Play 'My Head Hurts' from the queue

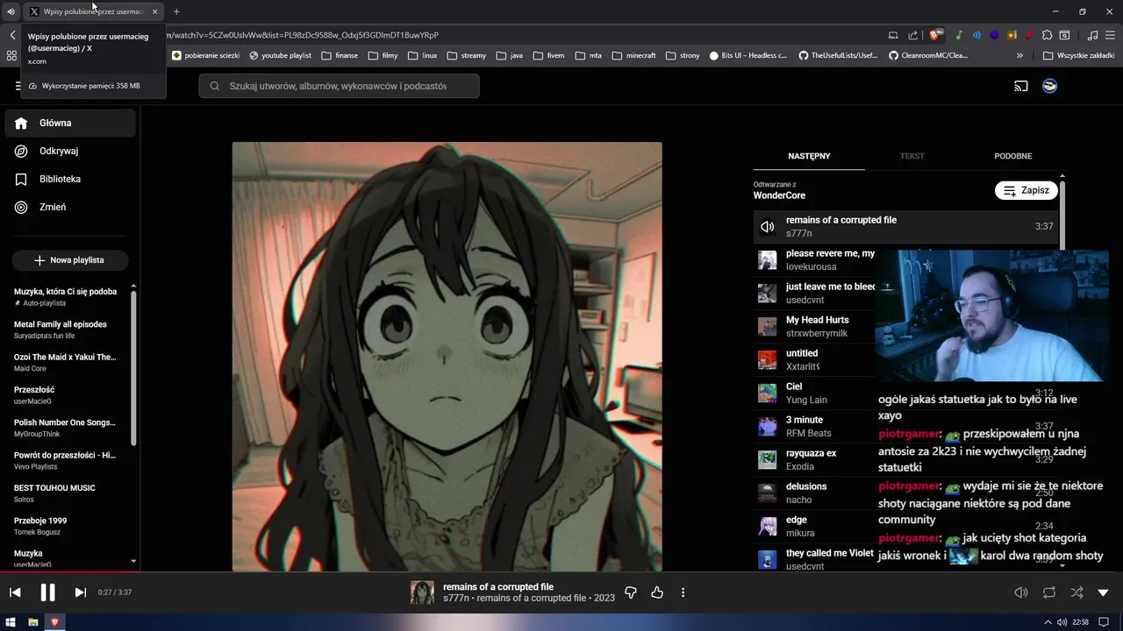816,327
